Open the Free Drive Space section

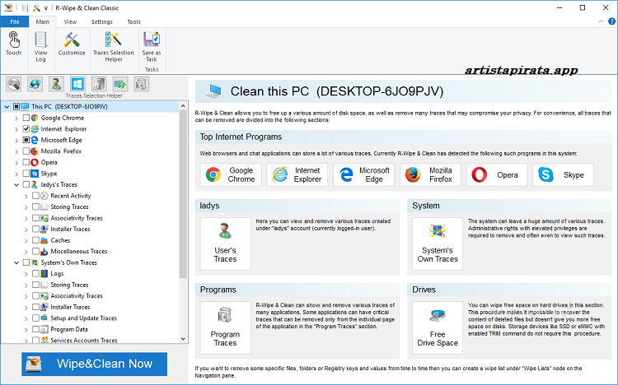click(437, 327)
